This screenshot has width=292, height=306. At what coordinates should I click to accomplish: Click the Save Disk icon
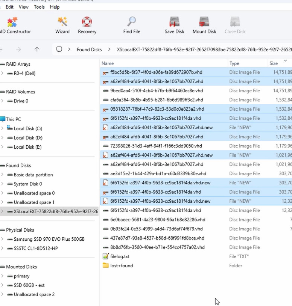coord(174,21)
